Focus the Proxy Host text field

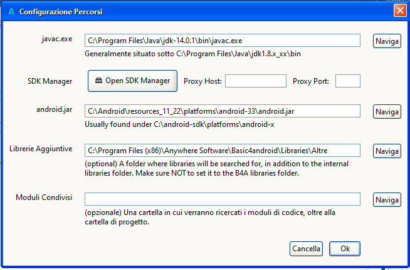(x=255, y=81)
